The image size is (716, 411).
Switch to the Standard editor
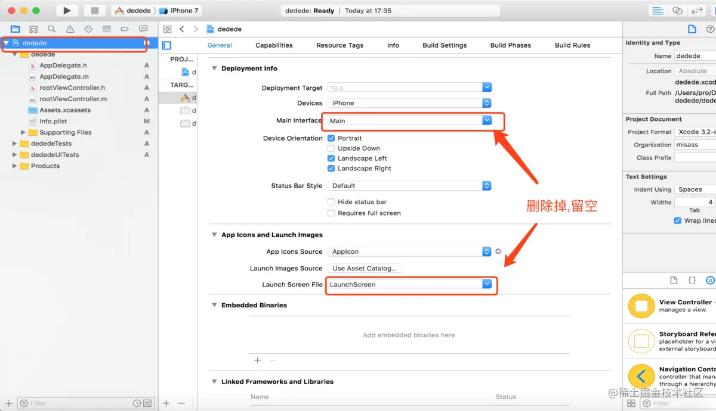click(x=658, y=11)
